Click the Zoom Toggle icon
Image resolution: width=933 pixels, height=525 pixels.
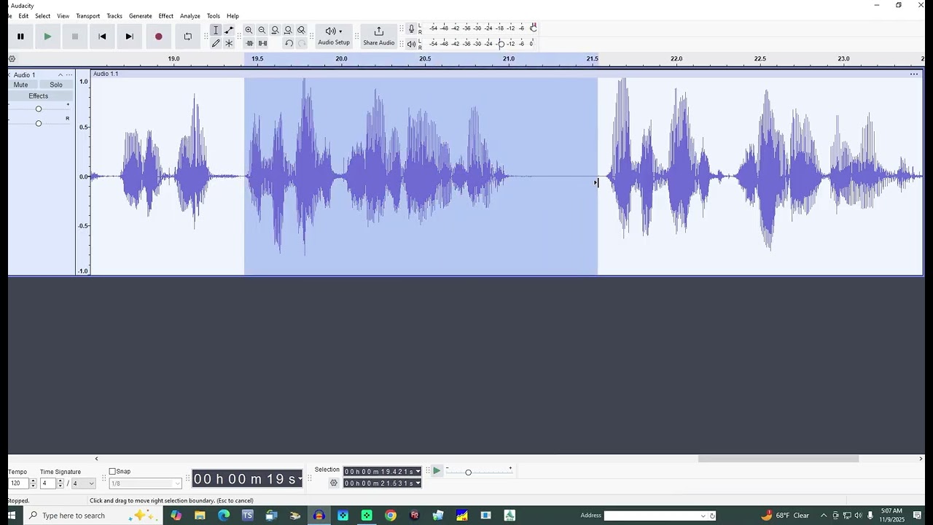coord(301,30)
